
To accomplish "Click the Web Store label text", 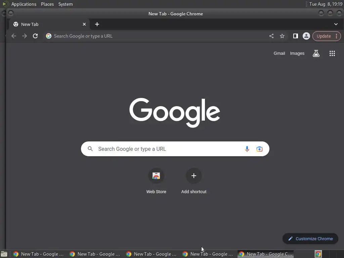I will coord(156,191).
